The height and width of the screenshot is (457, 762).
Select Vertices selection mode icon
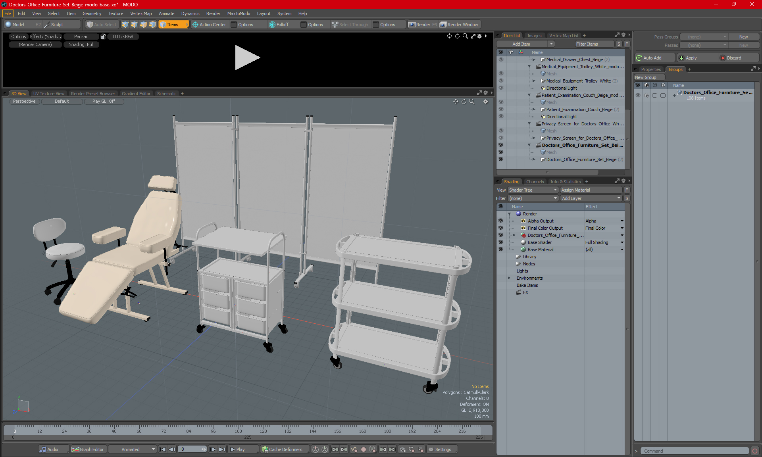pyautogui.click(x=125, y=25)
